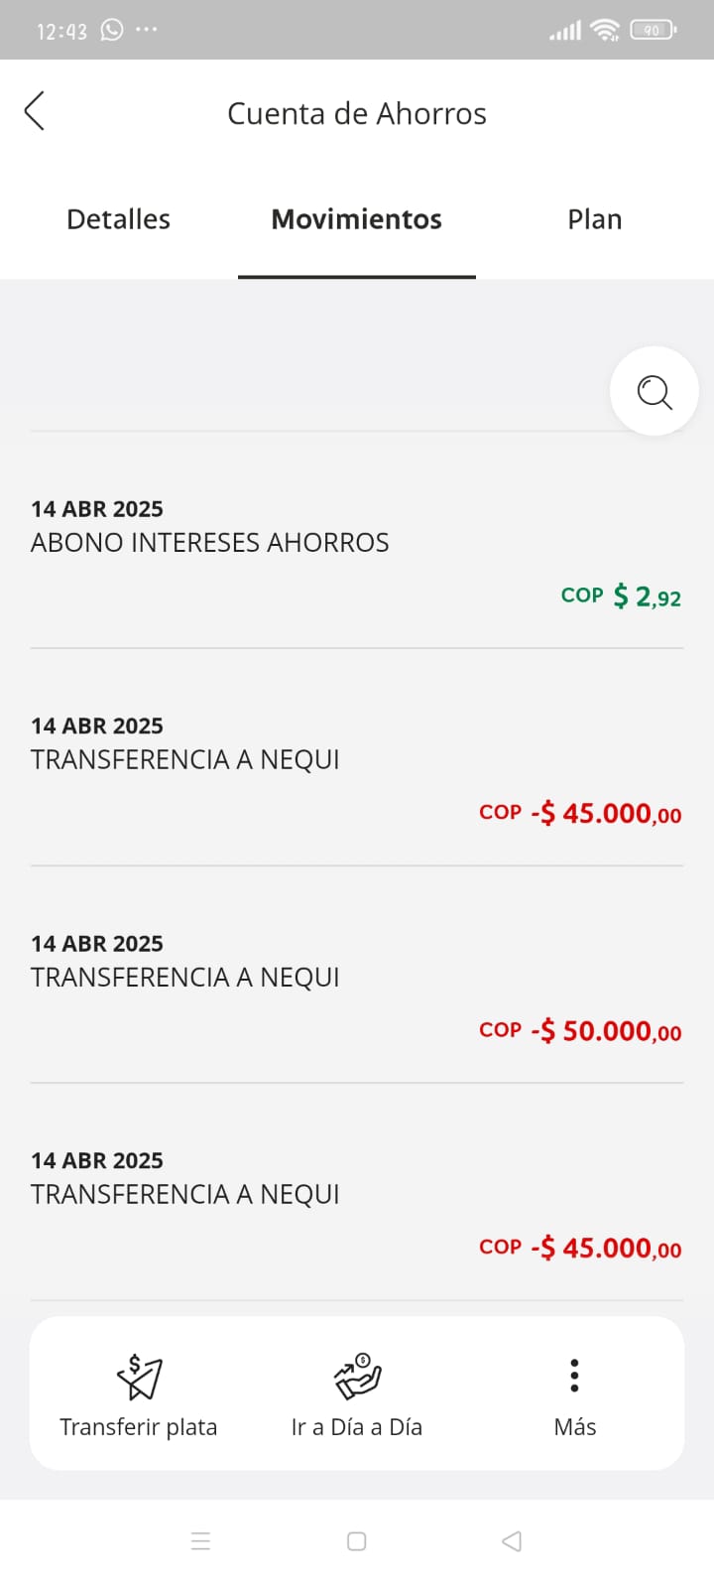Image resolution: width=714 pixels, height=1588 pixels.
Task: Tap the Ir a Día a Día label
Action: (357, 1427)
